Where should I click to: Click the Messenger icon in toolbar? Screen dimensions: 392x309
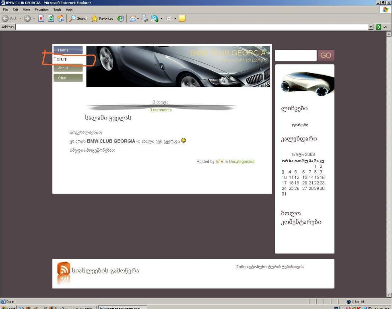pos(155,18)
